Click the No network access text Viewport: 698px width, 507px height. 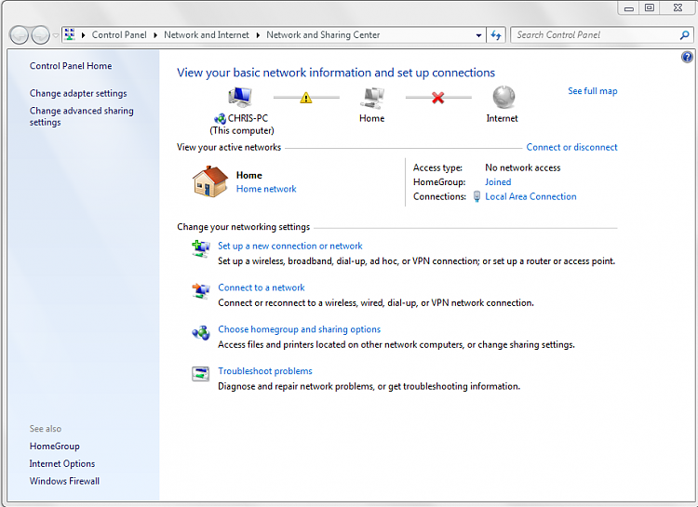pos(523,167)
